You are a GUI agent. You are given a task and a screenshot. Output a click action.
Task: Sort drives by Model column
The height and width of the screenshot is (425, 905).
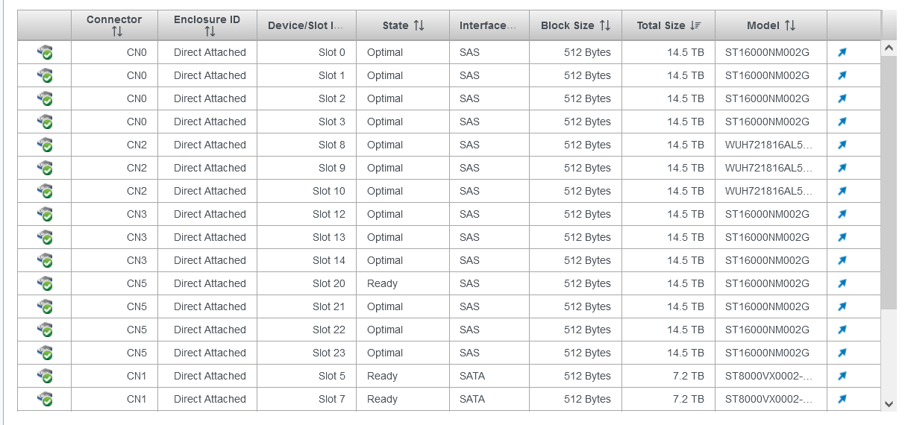pyautogui.click(x=771, y=25)
